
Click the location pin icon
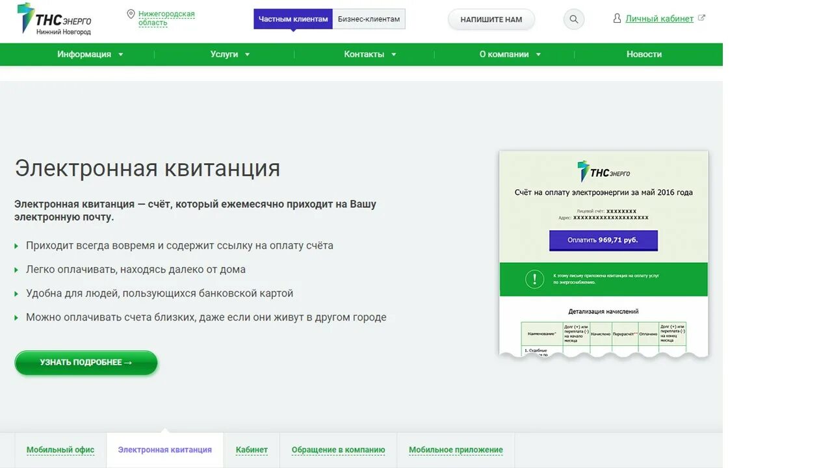click(131, 14)
